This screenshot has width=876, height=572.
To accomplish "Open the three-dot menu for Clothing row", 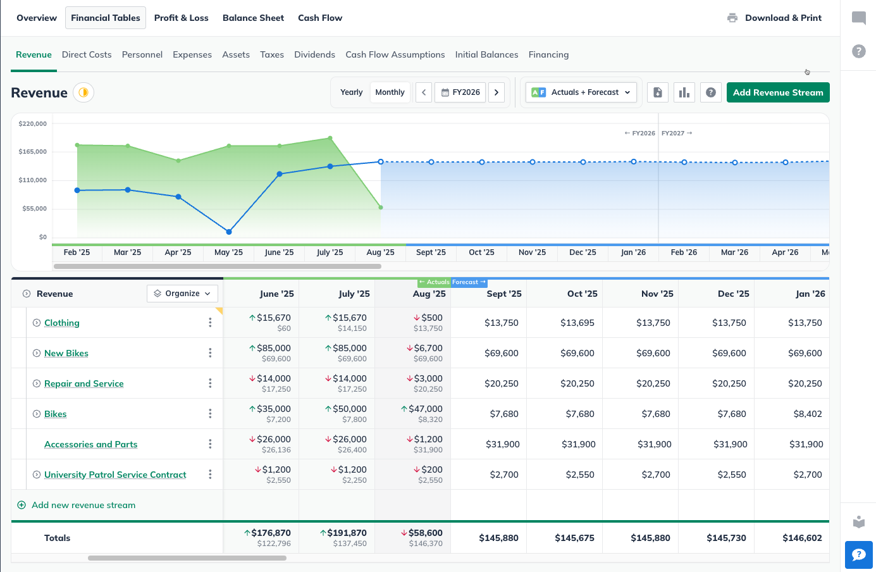I will (x=210, y=323).
